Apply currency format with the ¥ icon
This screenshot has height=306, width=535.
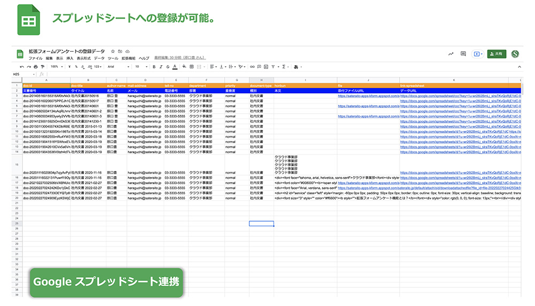69,67
